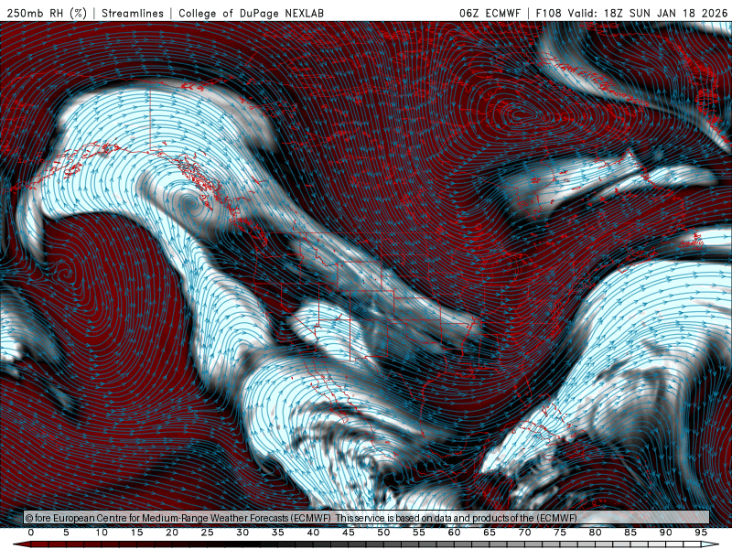Click the '15' tick label on the color scale

pyautogui.click(x=136, y=533)
